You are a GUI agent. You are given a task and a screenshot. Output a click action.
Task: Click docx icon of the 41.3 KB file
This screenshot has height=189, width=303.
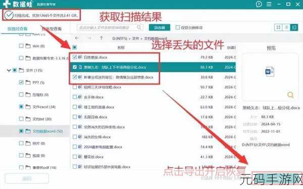pos(80,157)
